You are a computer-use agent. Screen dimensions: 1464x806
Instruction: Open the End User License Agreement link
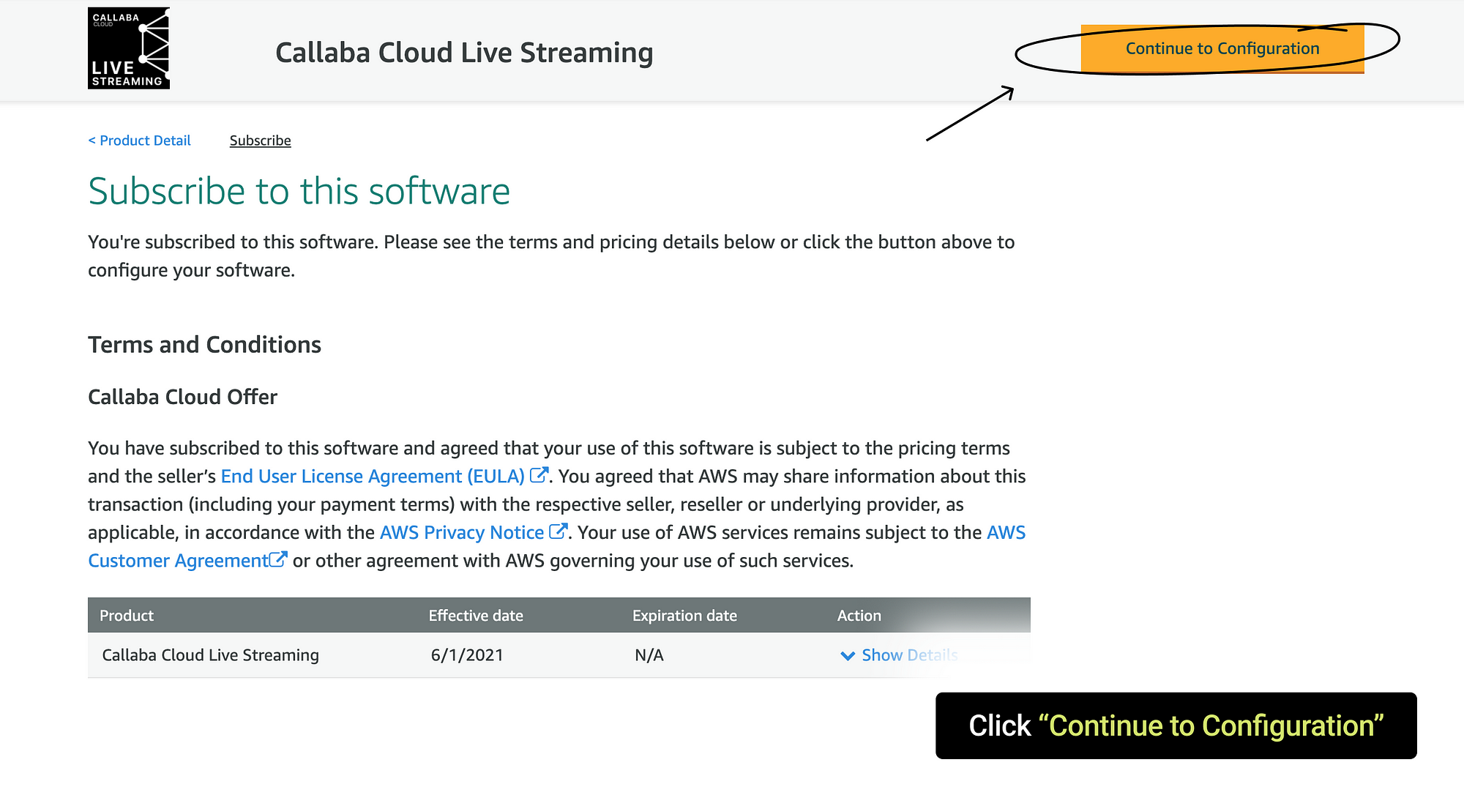(372, 477)
